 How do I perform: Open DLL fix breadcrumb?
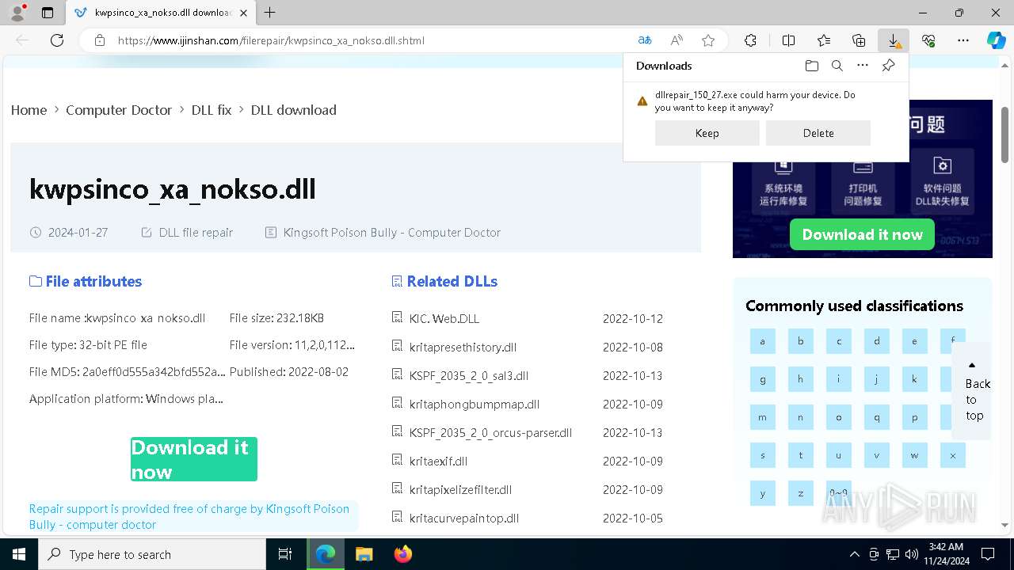(212, 110)
